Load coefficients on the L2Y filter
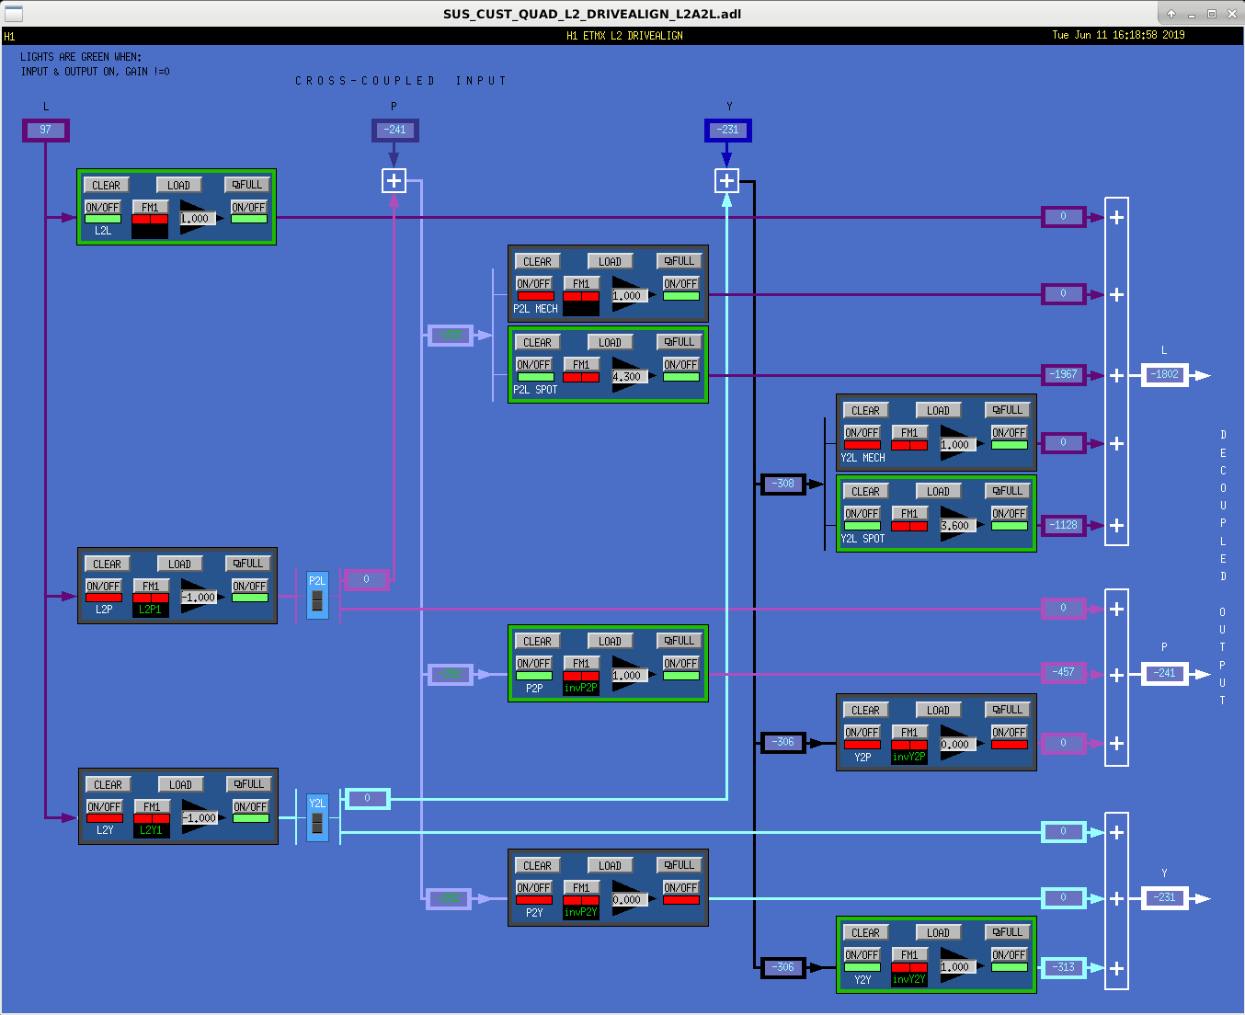 click(180, 784)
